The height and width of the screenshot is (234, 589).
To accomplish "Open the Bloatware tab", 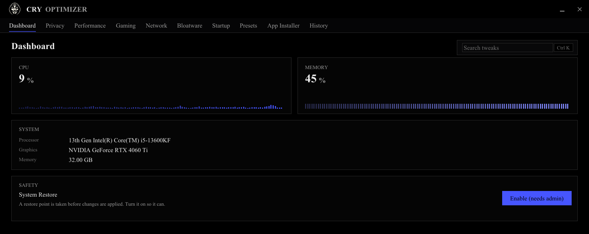I will point(190,26).
